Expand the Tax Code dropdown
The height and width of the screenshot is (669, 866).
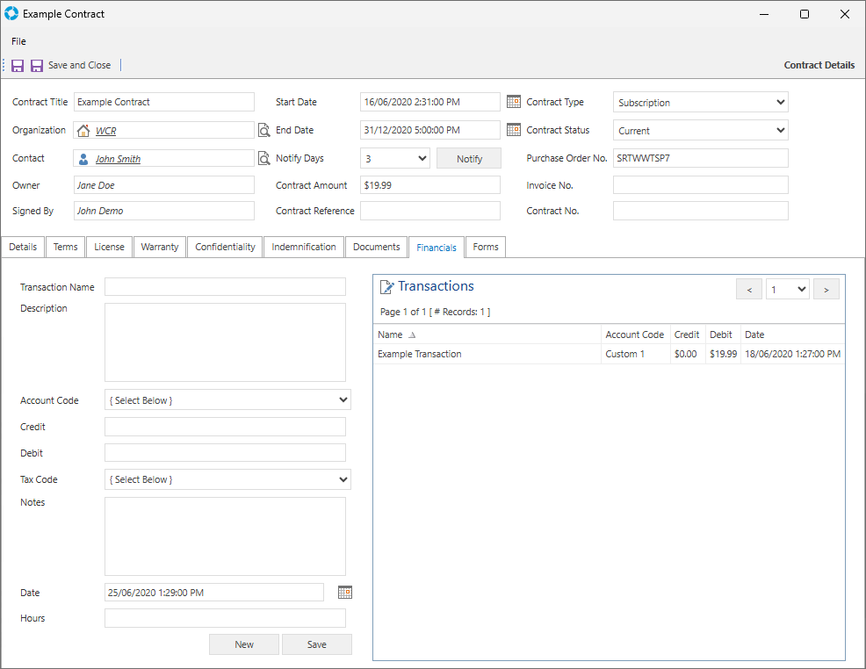pos(343,479)
